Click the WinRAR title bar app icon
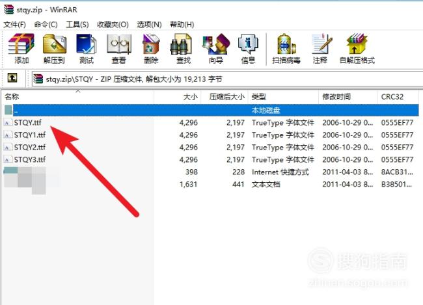Viewport: 423px width, 305px height. (8, 10)
